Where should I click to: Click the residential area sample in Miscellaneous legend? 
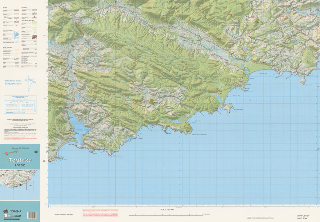pos(34,37)
